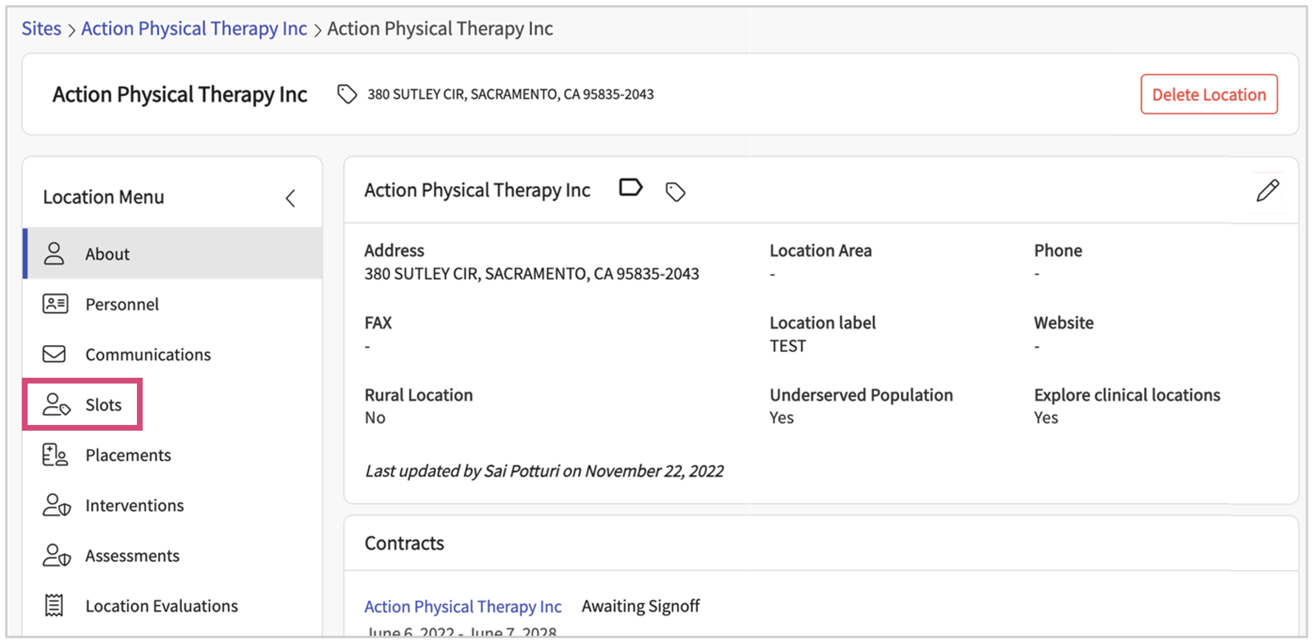Screen dimensions: 1314x644
Task: Click the tag icon beside header address
Action: pos(347,94)
